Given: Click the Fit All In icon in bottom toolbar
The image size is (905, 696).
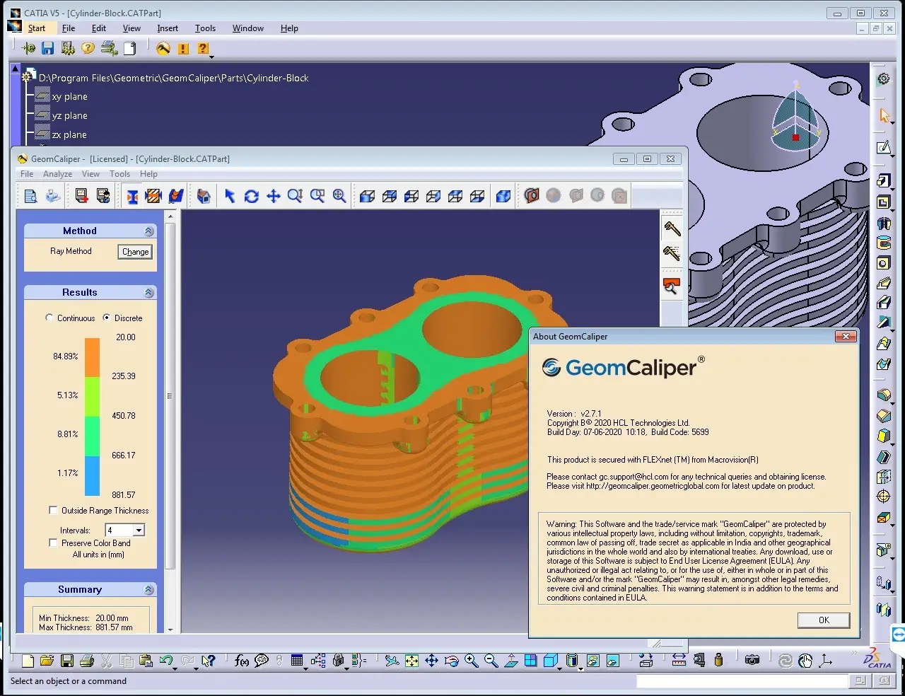Looking at the screenshot, I should tap(411, 661).
